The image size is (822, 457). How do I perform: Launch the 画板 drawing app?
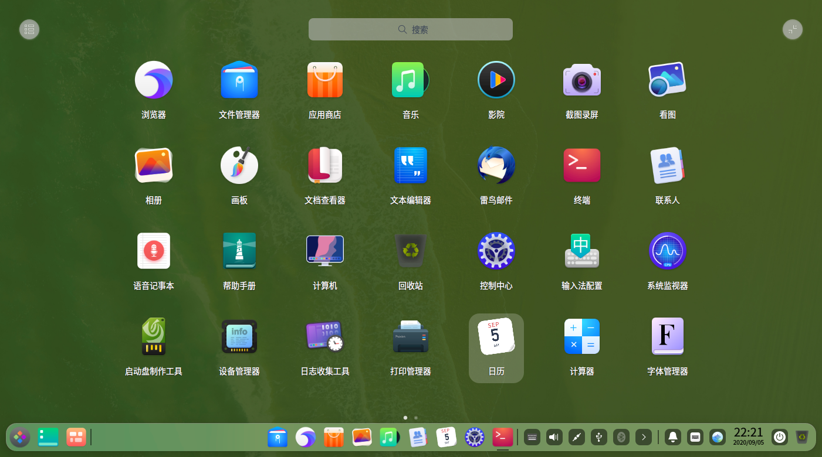pyautogui.click(x=239, y=166)
